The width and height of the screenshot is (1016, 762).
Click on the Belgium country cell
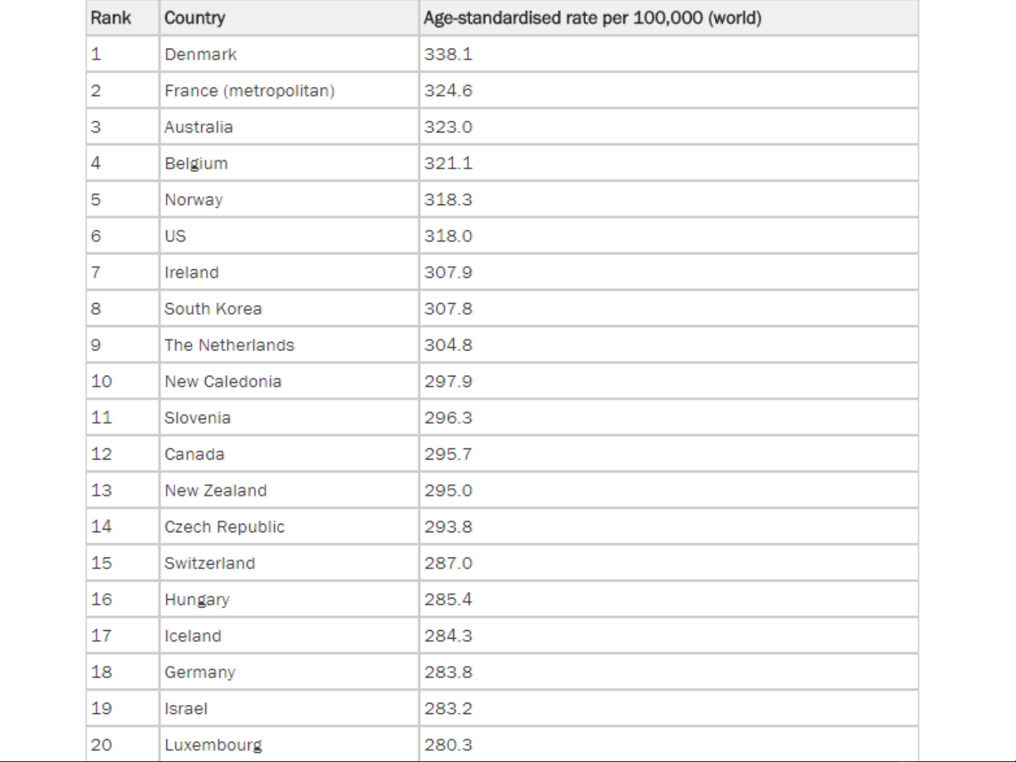(196, 164)
